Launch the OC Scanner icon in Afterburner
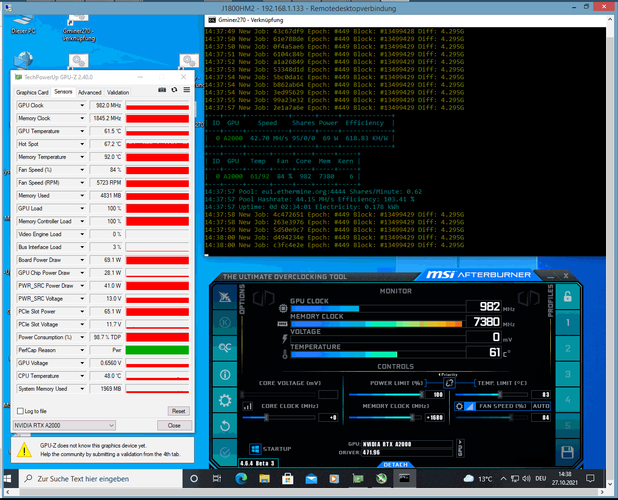 225,348
